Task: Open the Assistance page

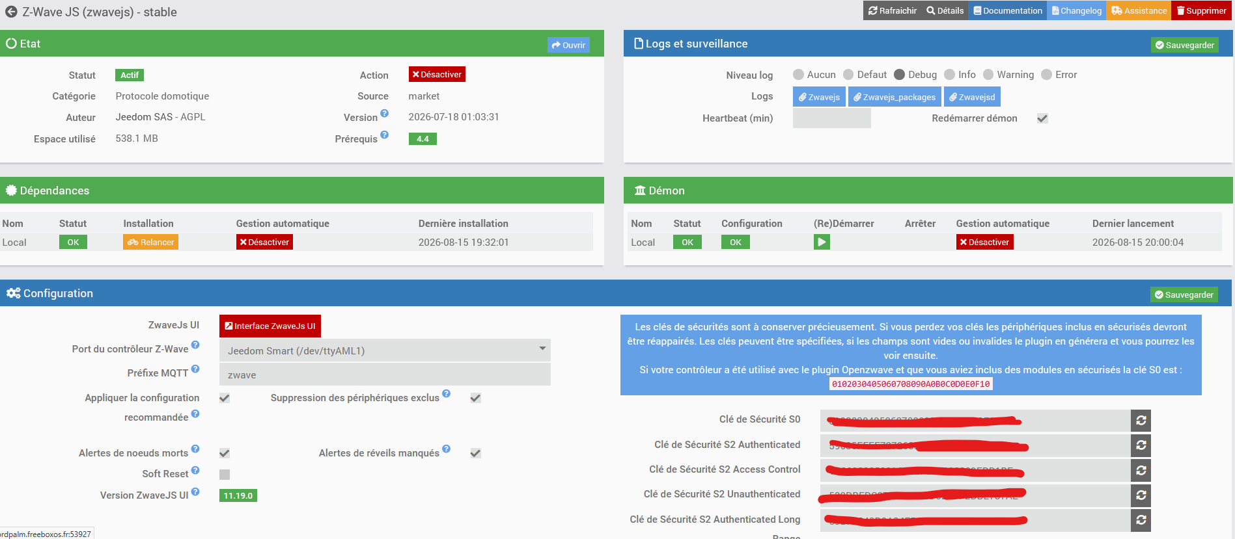Action: click(x=1139, y=10)
